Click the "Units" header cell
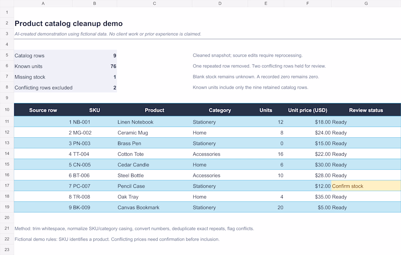This screenshot has height=255, width=401. (266, 110)
